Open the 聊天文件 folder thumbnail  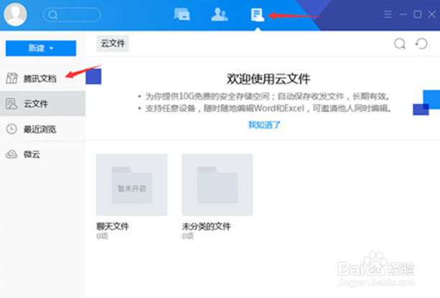point(131,185)
